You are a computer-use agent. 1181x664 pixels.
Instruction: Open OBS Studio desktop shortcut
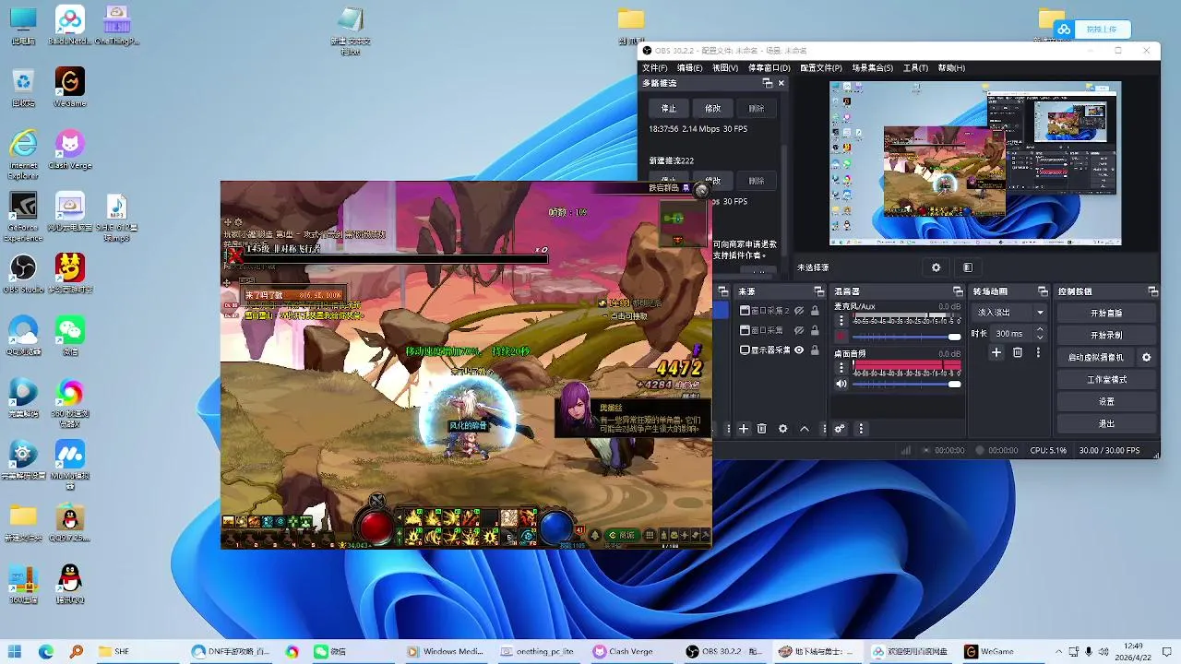[23, 273]
